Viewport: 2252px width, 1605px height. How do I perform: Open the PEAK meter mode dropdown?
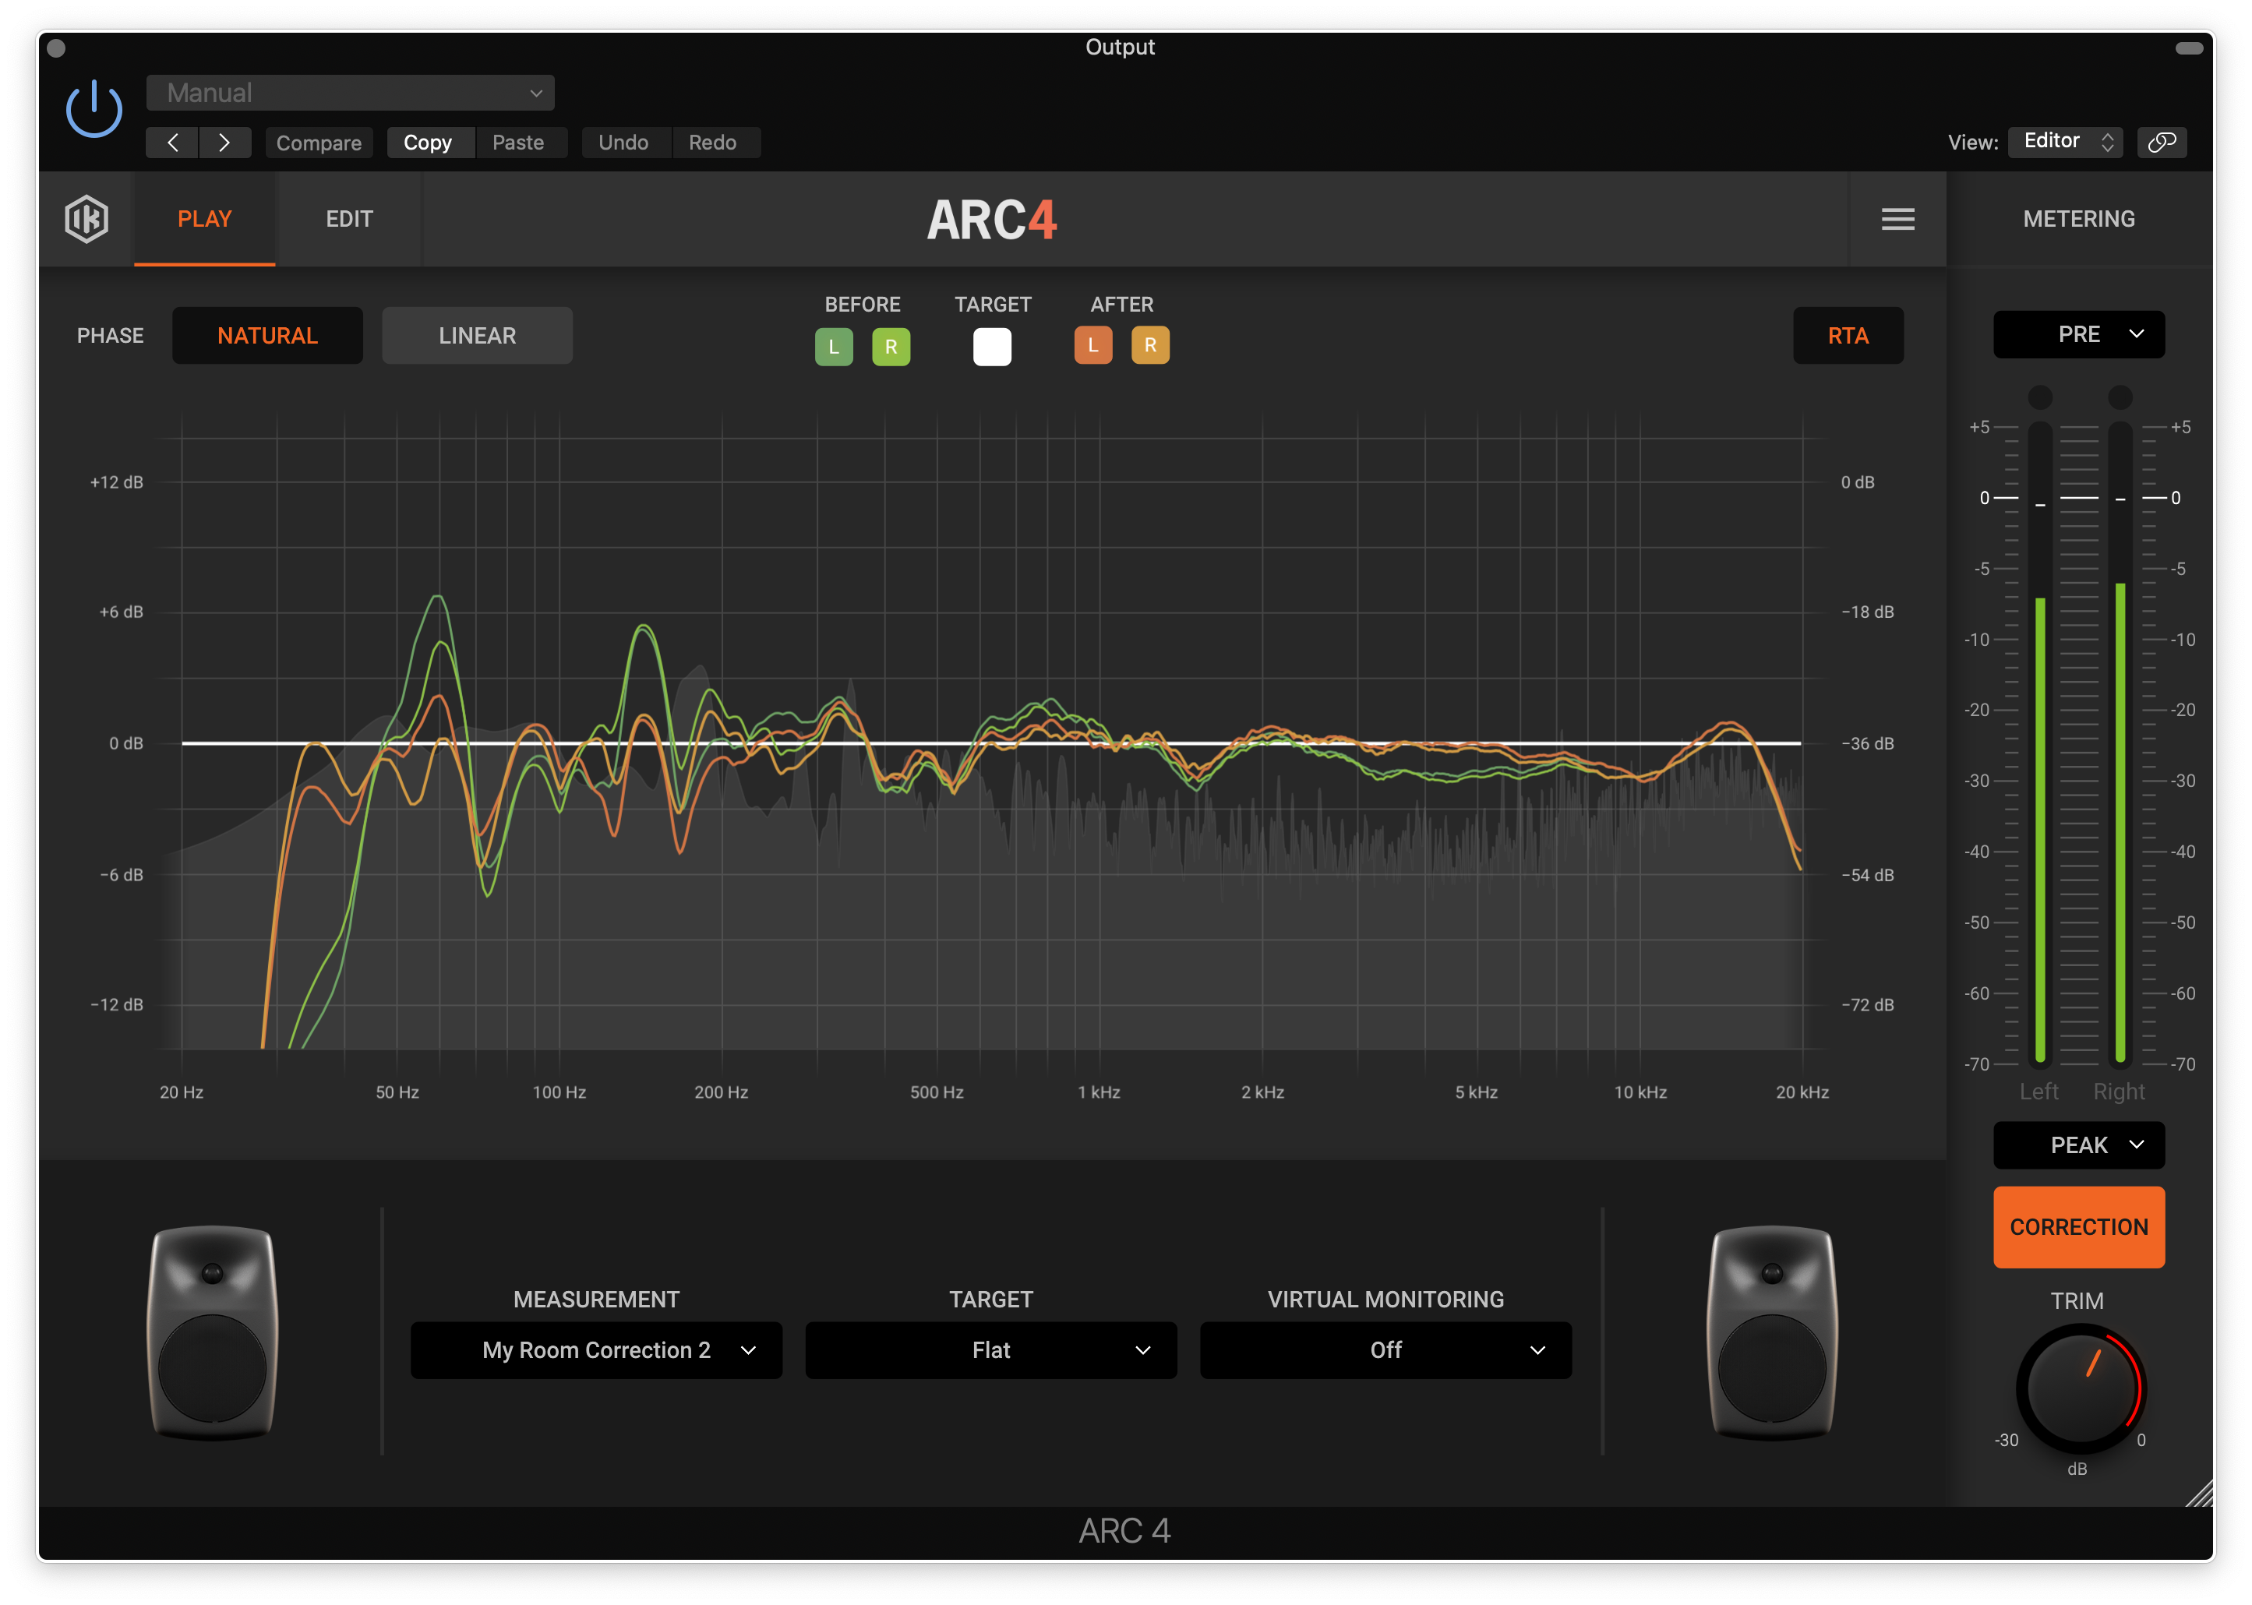click(2079, 1145)
